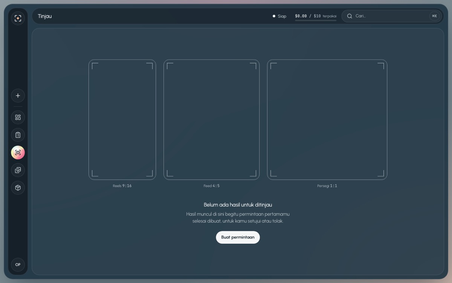Select the Reels 9:16 frame placeholder
Screen dimensions: 452x283
tap(122, 120)
